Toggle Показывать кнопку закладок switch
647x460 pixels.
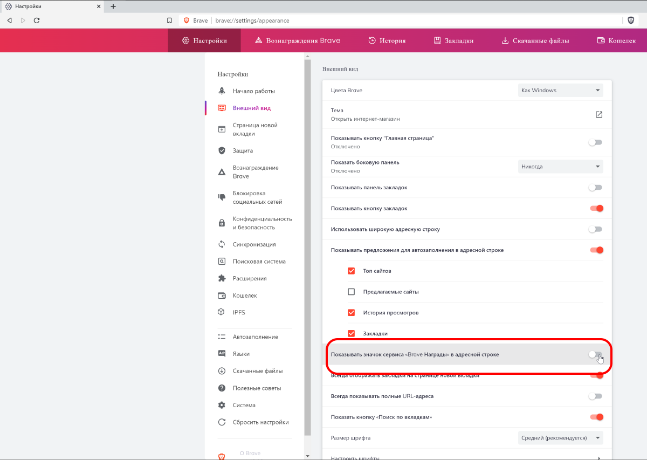pyautogui.click(x=596, y=208)
